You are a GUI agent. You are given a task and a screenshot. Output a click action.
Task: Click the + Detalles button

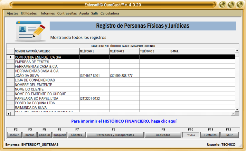211,135
